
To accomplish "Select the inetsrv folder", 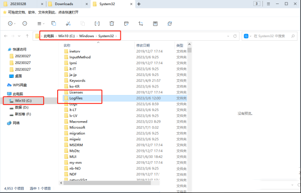I will click(x=75, y=51).
